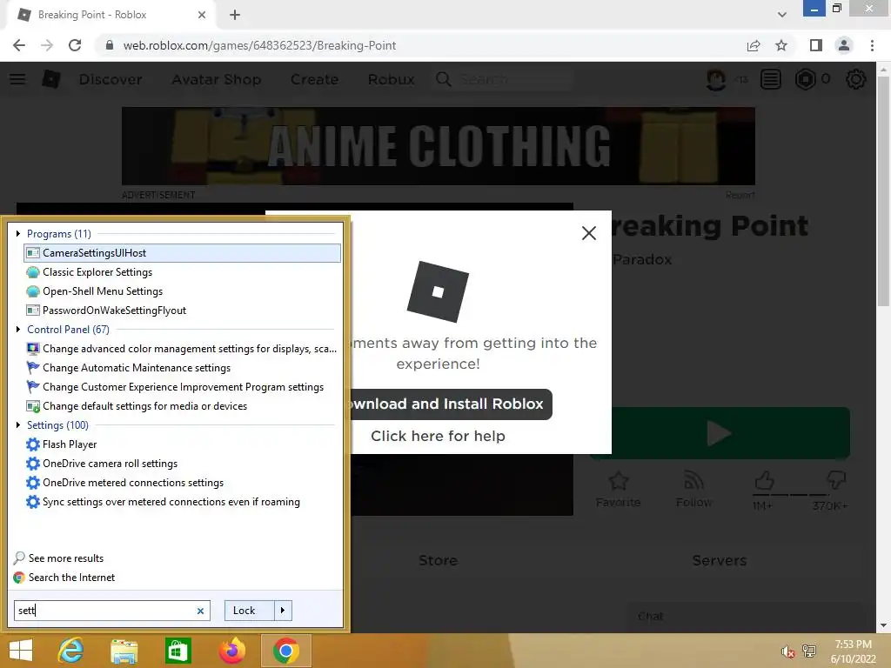Open Robux in Roblox nav

coord(391,79)
